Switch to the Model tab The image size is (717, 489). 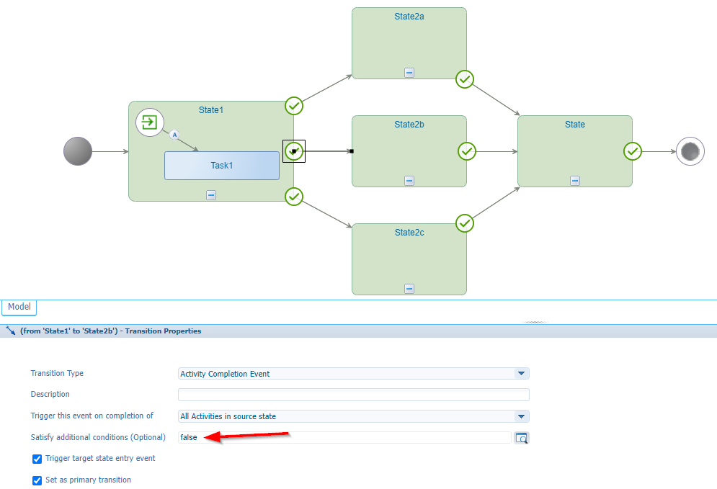tap(19, 307)
